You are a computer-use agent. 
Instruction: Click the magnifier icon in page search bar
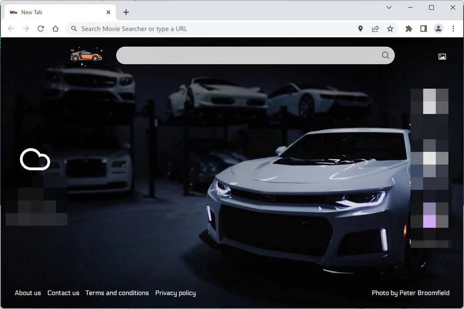pyautogui.click(x=385, y=55)
